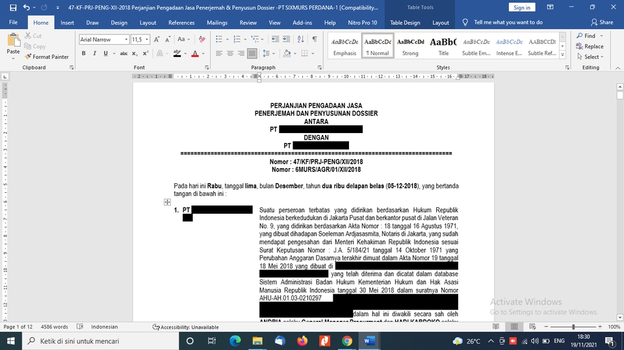The width and height of the screenshot is (624, 350).
Task: Switch to Web Layout view in status bar
Action: pyautogui.click(x=532, y=327)
